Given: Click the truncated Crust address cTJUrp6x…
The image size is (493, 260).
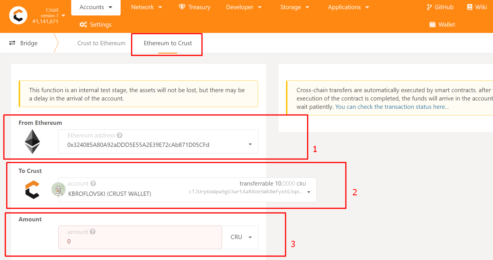Looking at the screenshot, I should coord(245,192).
